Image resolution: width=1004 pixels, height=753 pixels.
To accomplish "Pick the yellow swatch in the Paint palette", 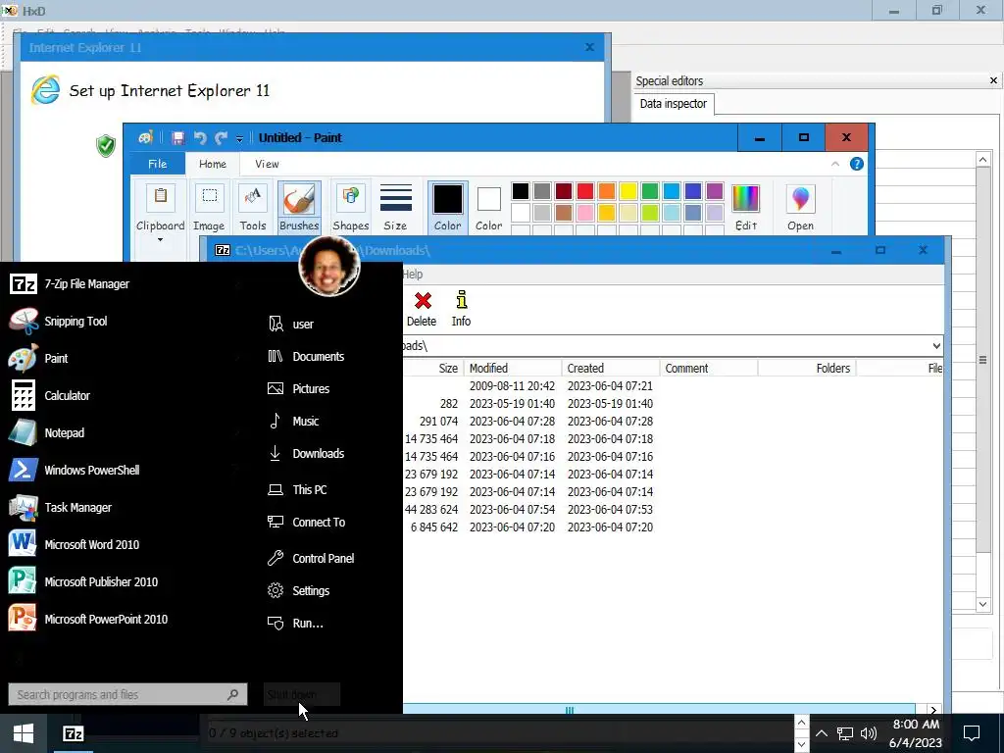I will tap(628, 191).
